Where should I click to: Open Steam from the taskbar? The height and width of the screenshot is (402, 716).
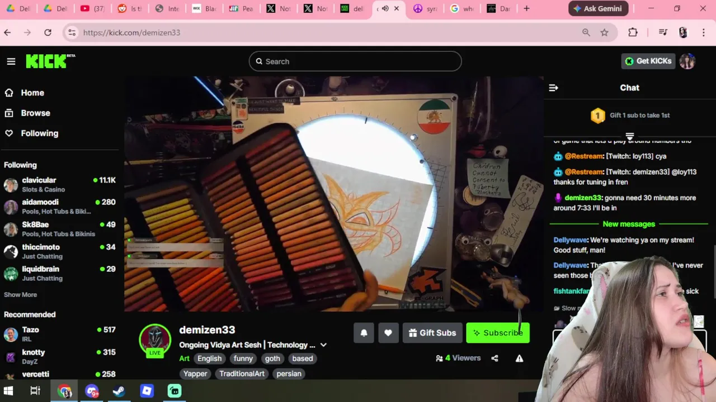[119, 391]
